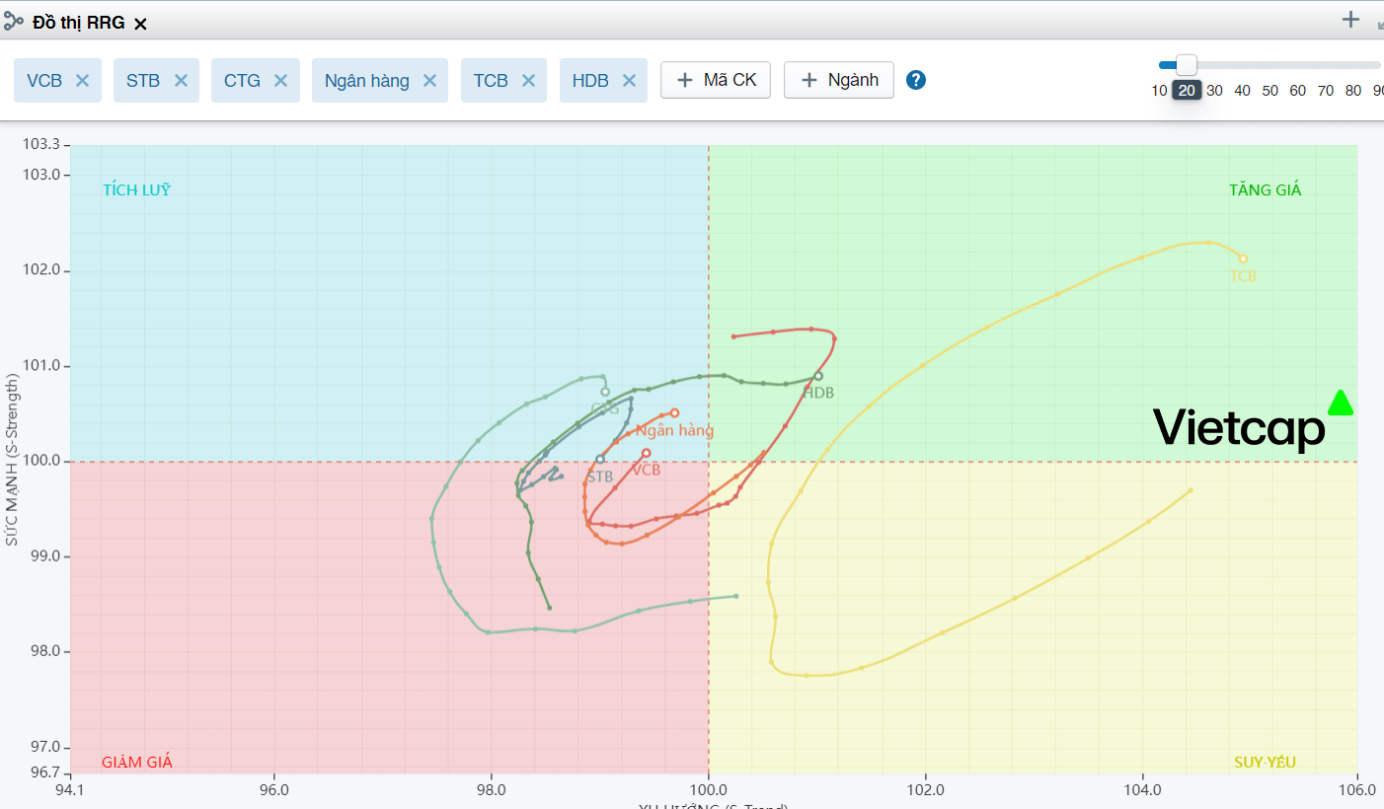Close the Đồ thị RRG tab

(x=140, y=23)
